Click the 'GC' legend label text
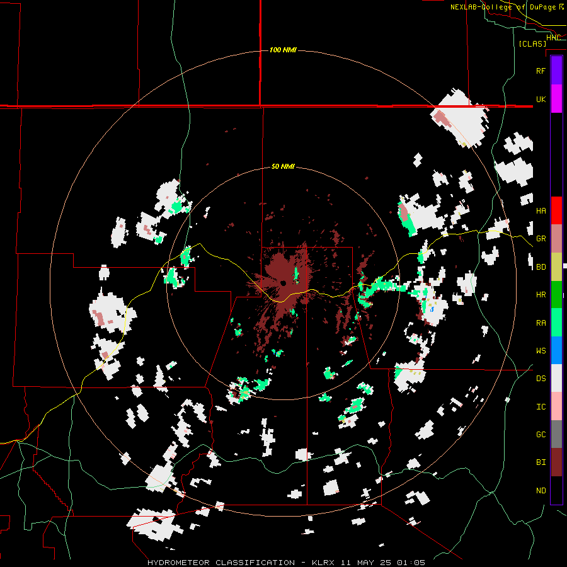Image resolution: width=567 pixels, height=567 pixels. click(541, 434)
